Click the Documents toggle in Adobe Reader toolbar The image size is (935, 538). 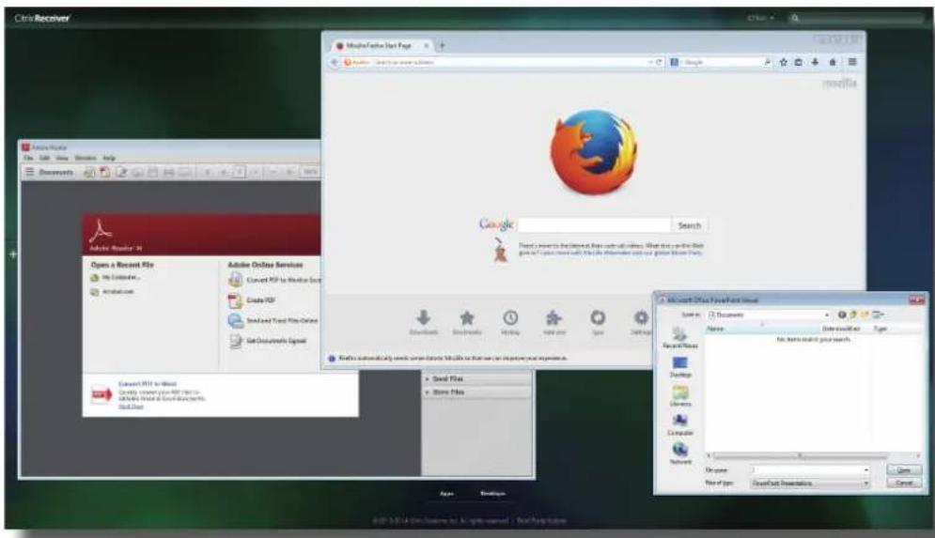click(49, 172)
